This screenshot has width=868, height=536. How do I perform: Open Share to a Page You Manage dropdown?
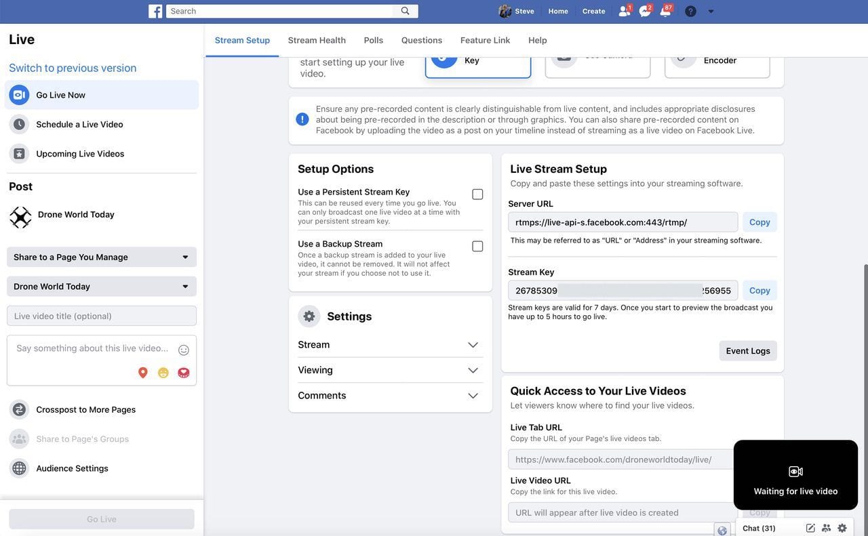coord(102,257)
